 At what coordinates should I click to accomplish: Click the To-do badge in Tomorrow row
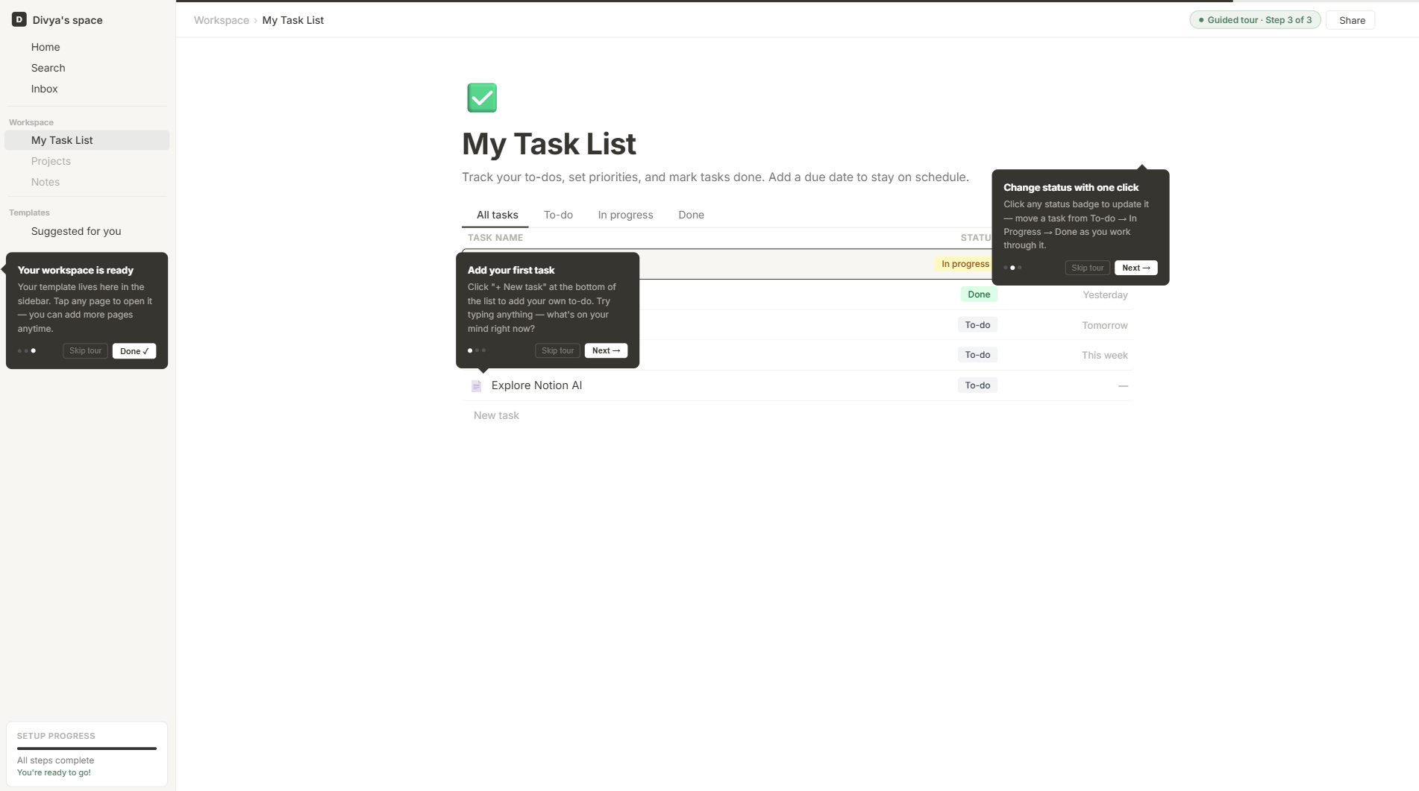pos(977,325)
